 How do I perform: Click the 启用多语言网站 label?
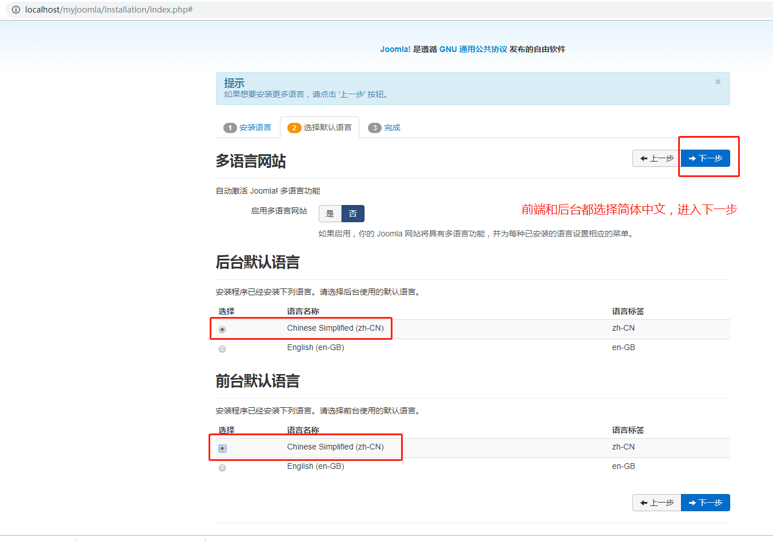coord(279,211)
